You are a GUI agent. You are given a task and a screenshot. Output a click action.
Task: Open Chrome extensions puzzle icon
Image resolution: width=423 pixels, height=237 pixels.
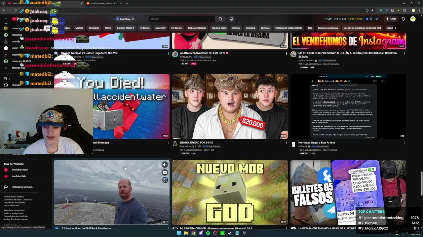click(404, 11)
